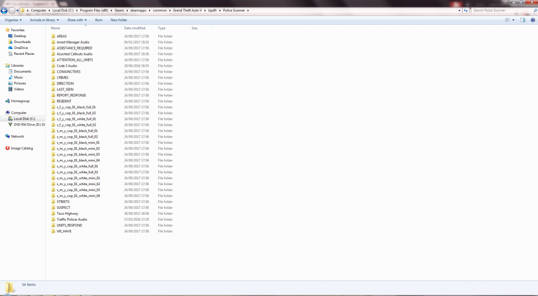Click the New folder button
This screenshot has width=538, height=296.
tap(119, 20)
